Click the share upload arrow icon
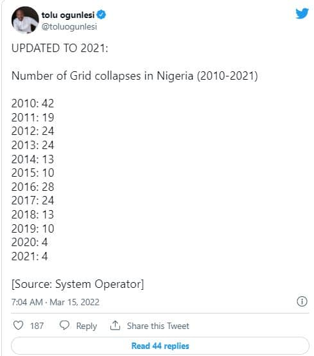314x356 pixels. tap(115, 325)
